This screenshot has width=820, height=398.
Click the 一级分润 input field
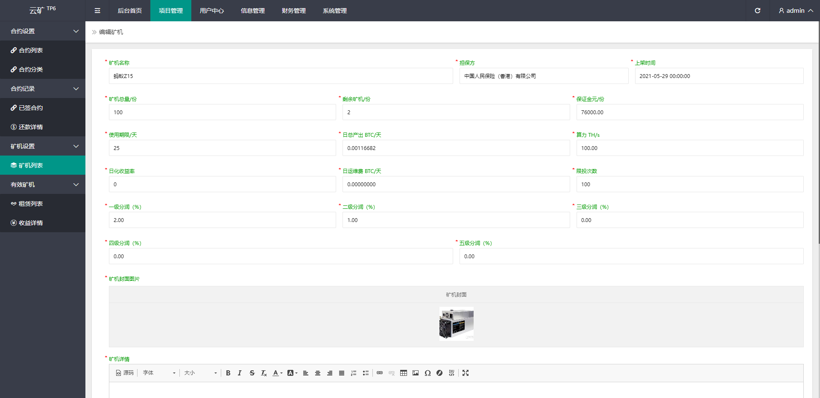click(x=223, y=220)
